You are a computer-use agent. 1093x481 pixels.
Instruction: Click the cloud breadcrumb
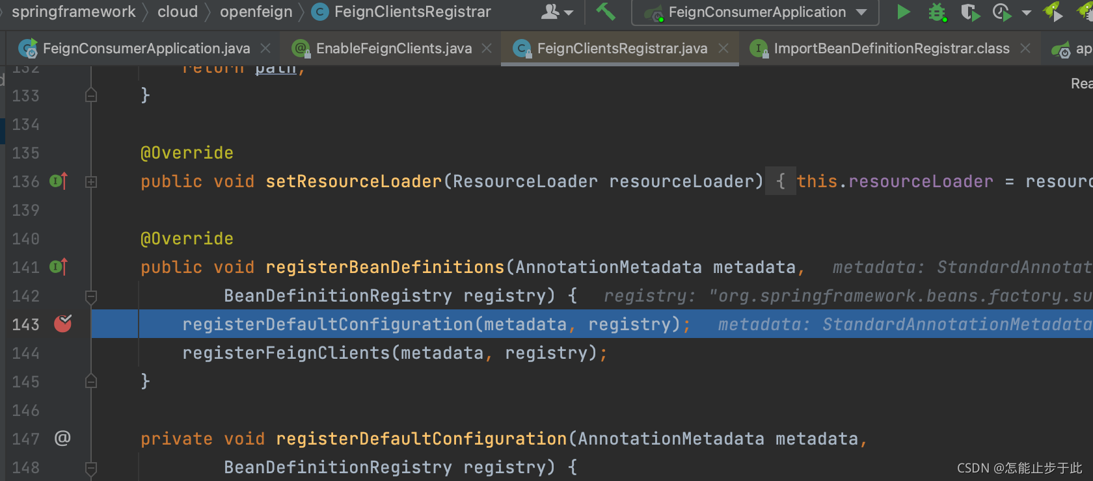point(178,12)
